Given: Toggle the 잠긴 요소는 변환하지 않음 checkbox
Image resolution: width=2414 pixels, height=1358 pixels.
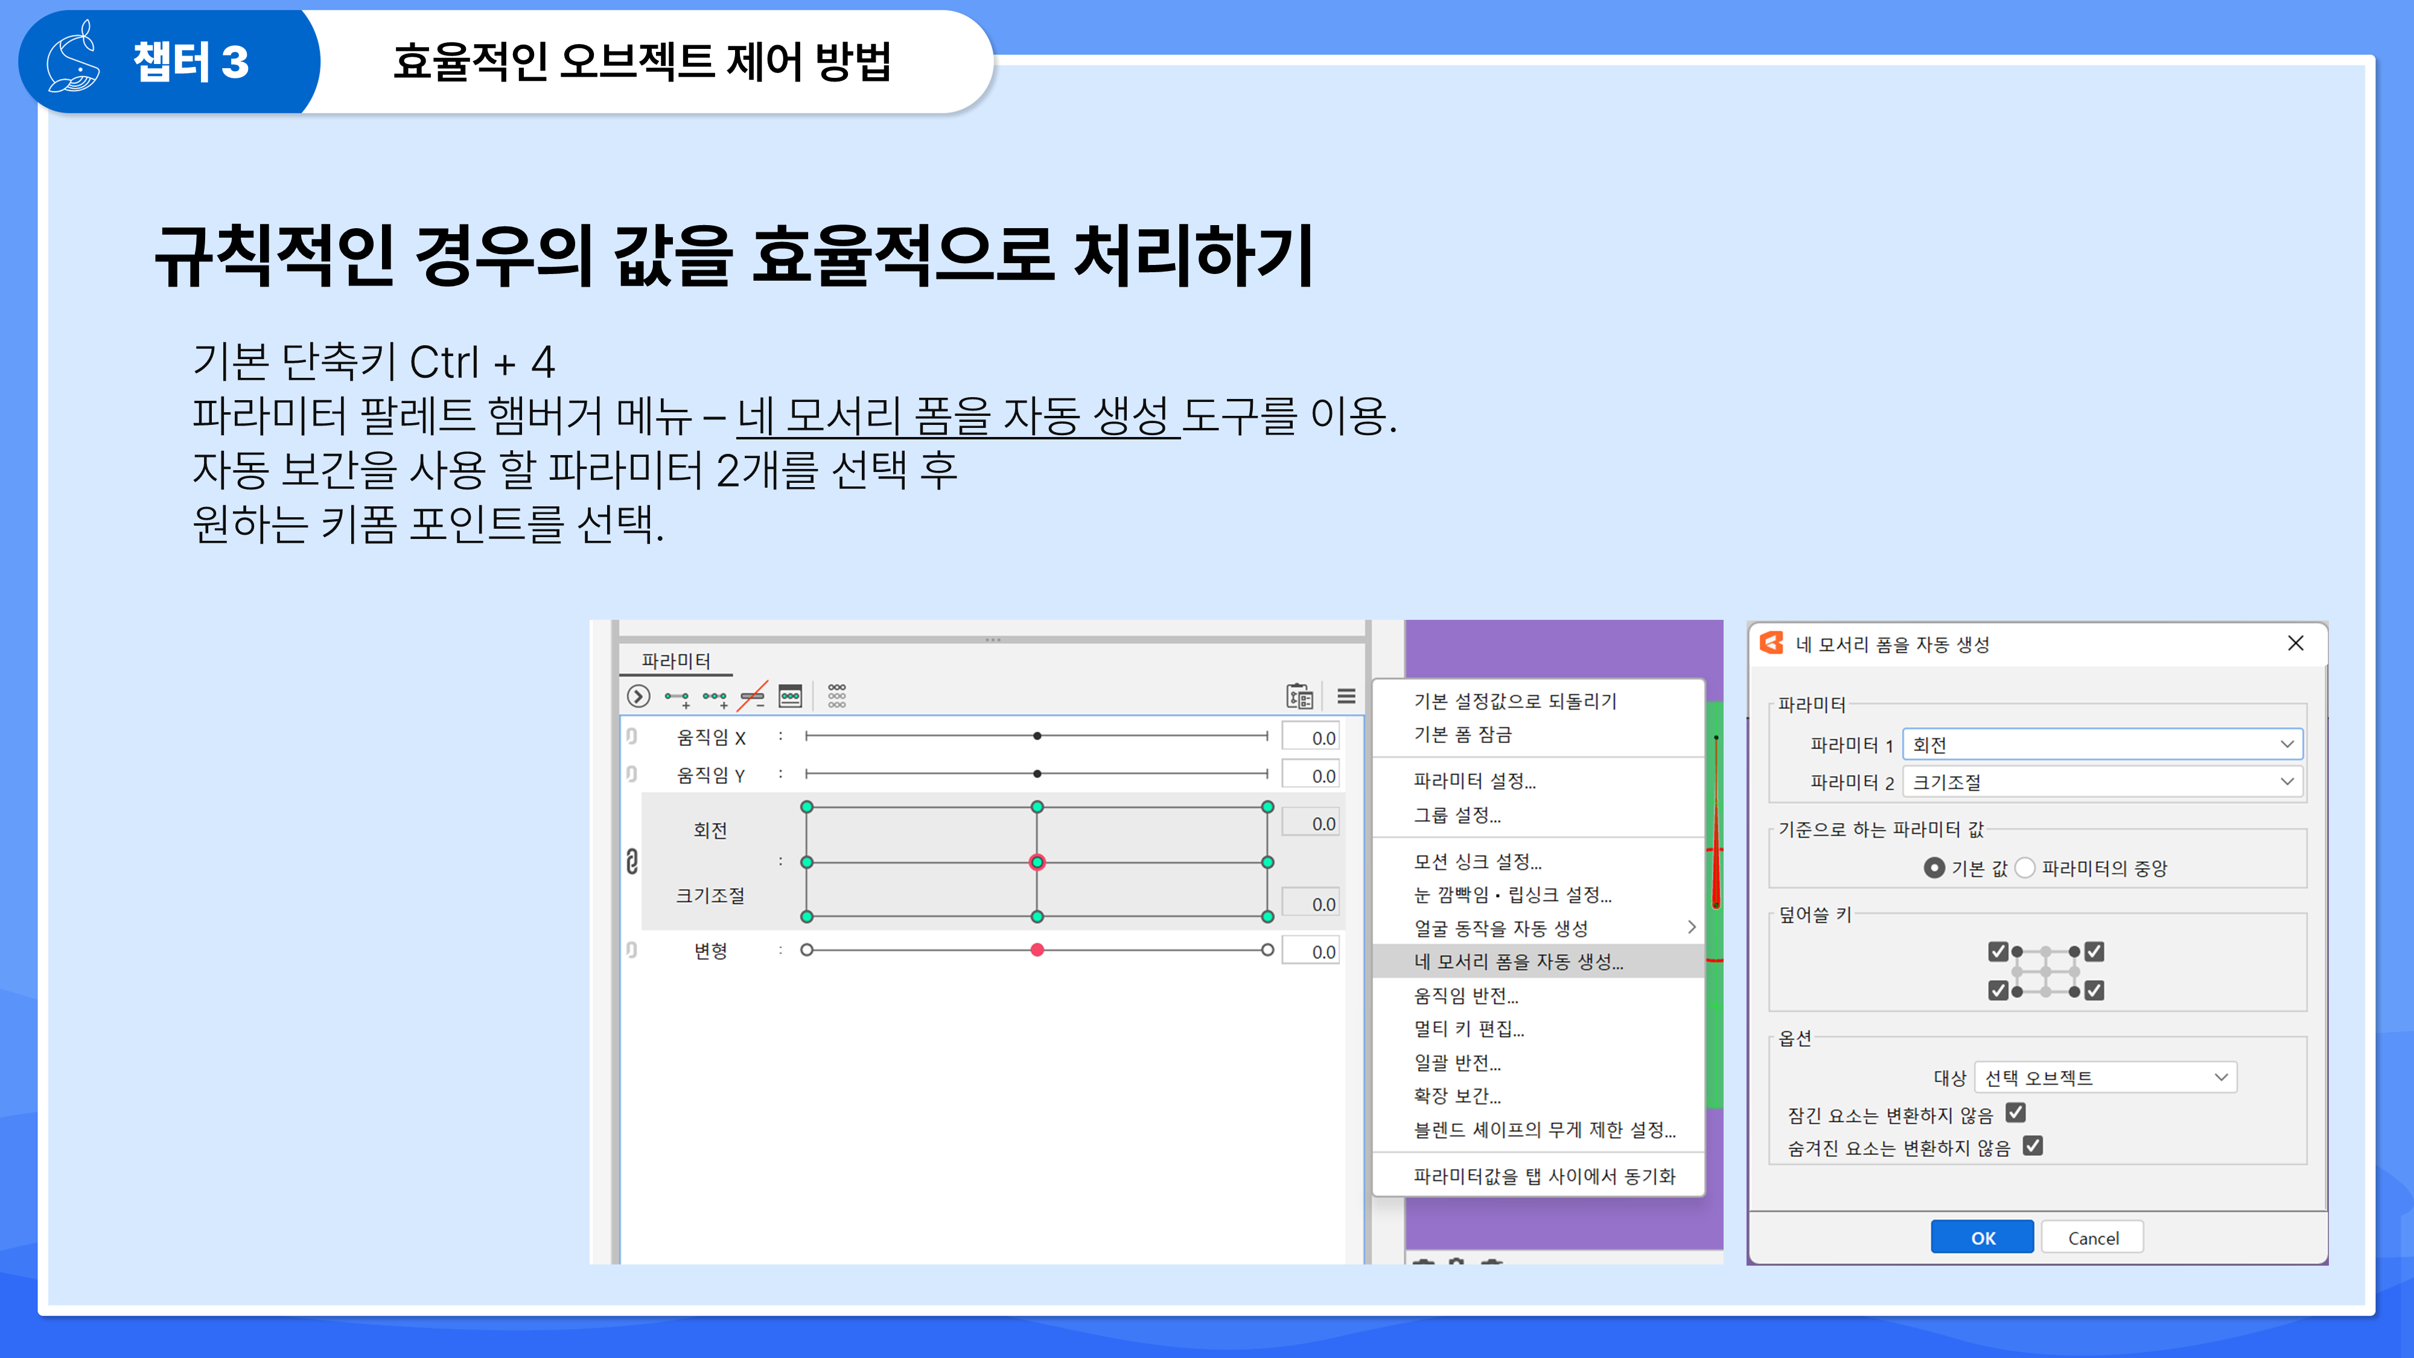Looking at the screenshot, I should pos(2015,1114).
